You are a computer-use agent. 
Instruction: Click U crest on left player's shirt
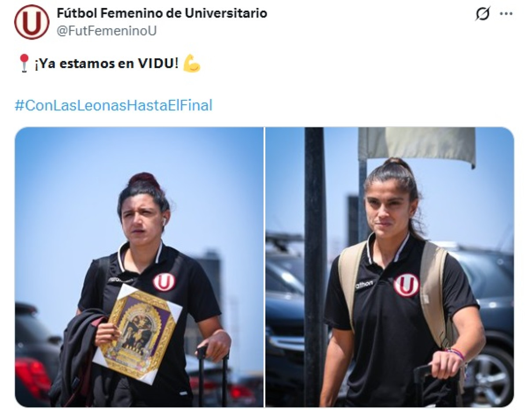click(x=164, y=282)
